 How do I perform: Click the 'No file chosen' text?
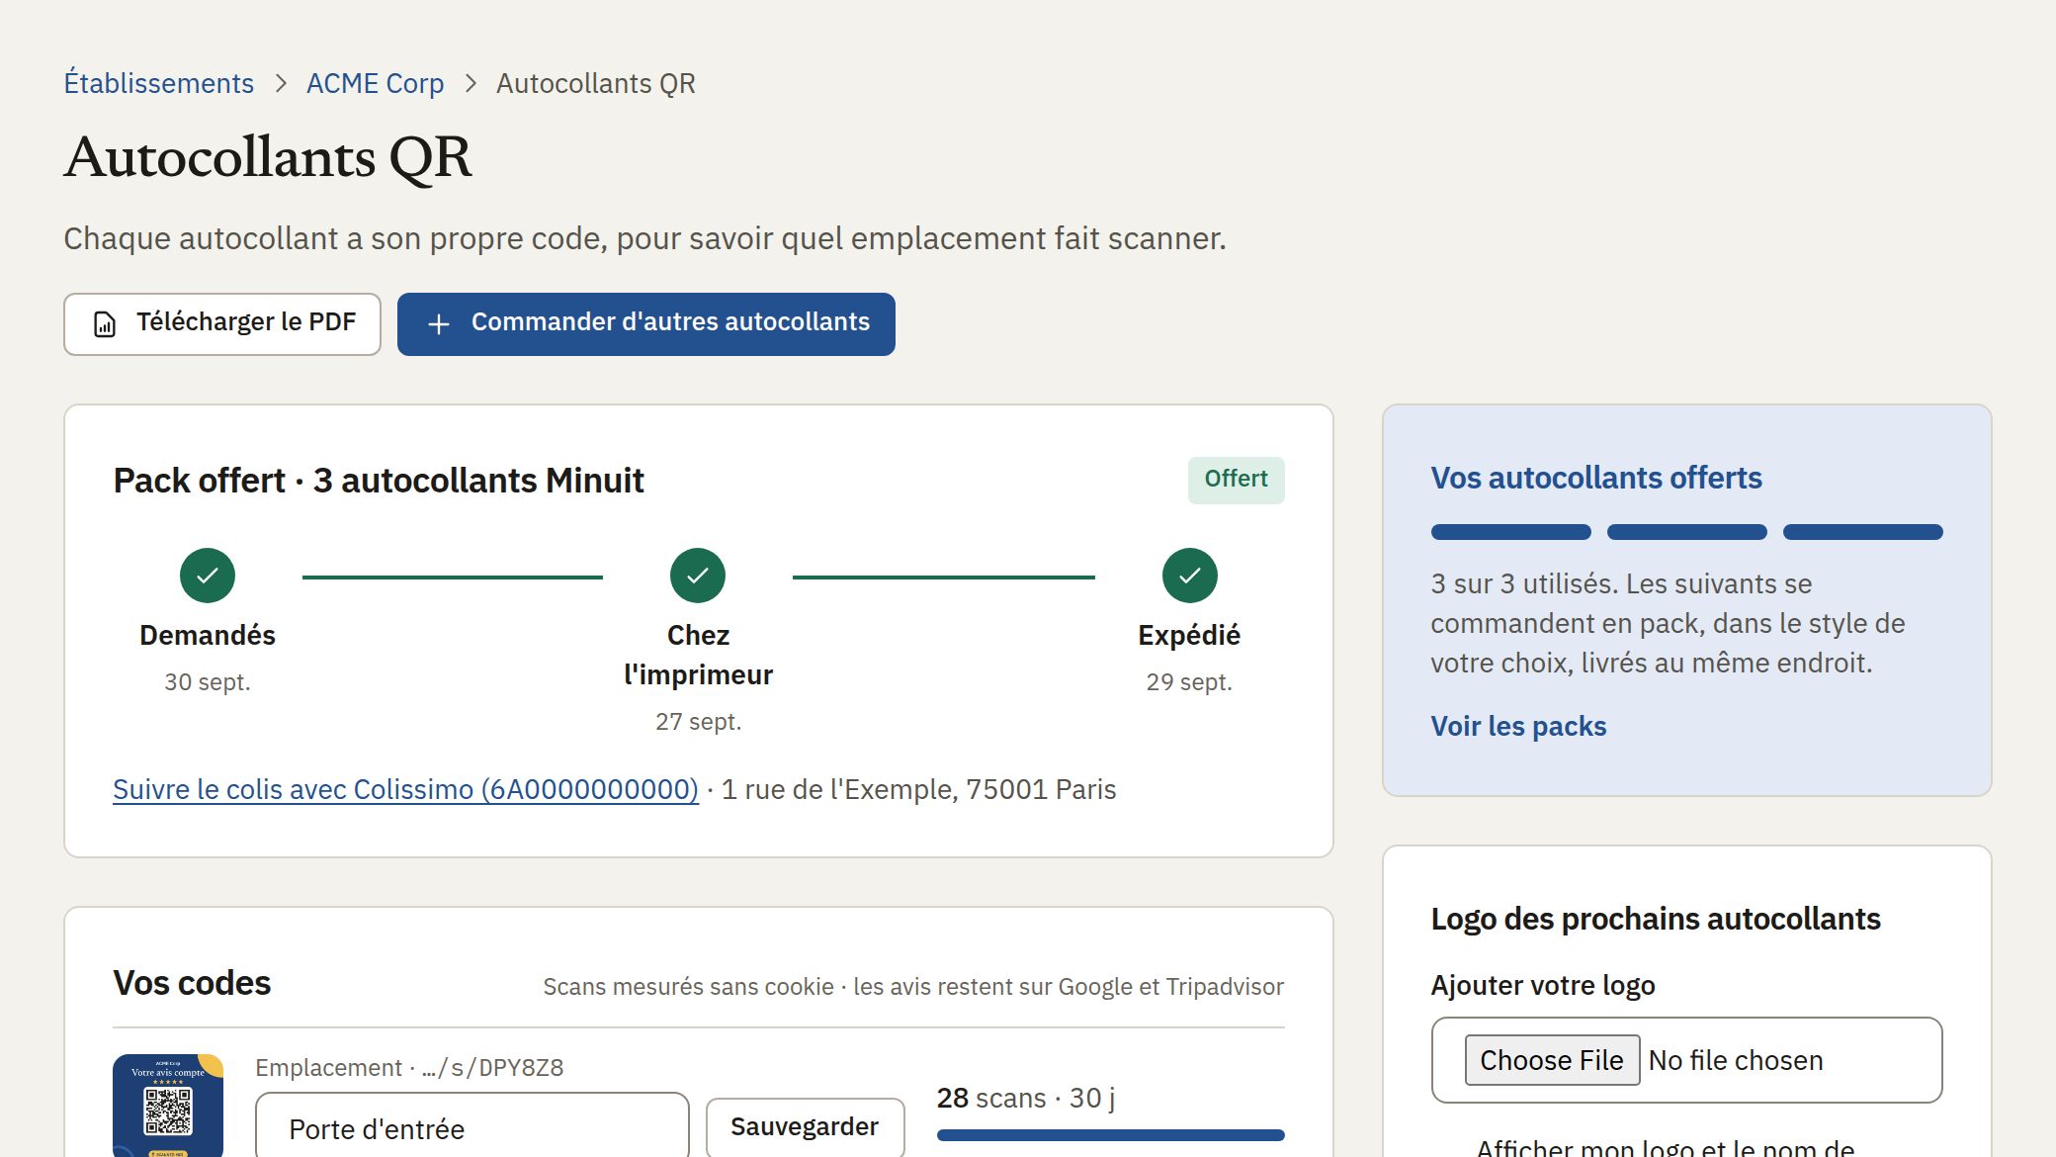tap(1736, 1060)
